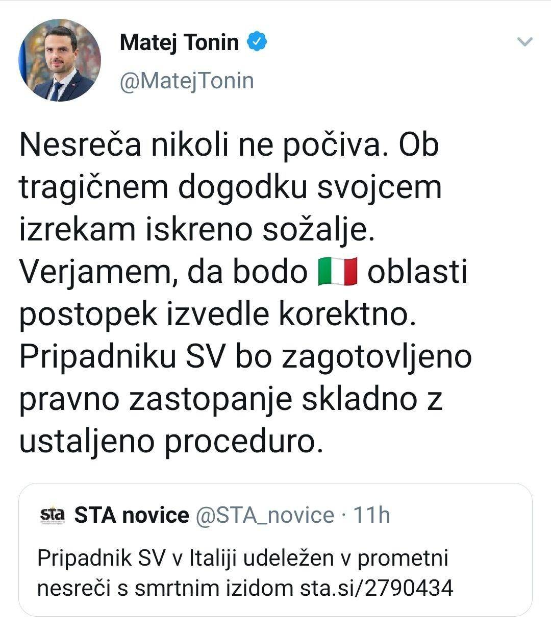This screenshot has width=551, height=631.
Task: Click the line 'pravno zastopanje skladno z'
Action: pyautogui.click(x=230, y=399)
